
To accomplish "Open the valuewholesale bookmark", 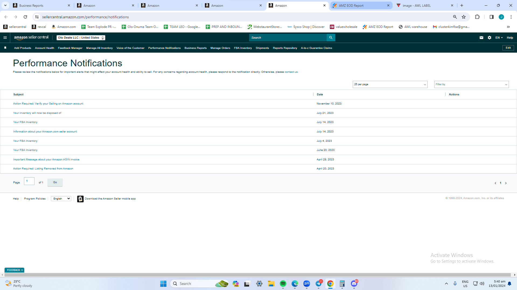I will (x=344, y=27).
